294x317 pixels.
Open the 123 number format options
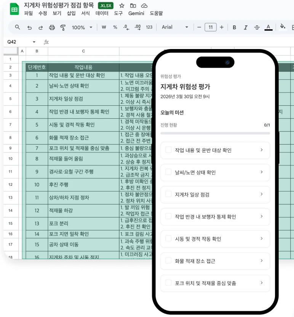[x=149, y=27]
